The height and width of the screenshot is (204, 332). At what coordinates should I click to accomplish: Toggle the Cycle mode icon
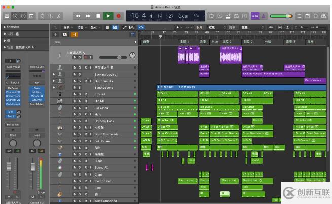click(x=211, y=16)
